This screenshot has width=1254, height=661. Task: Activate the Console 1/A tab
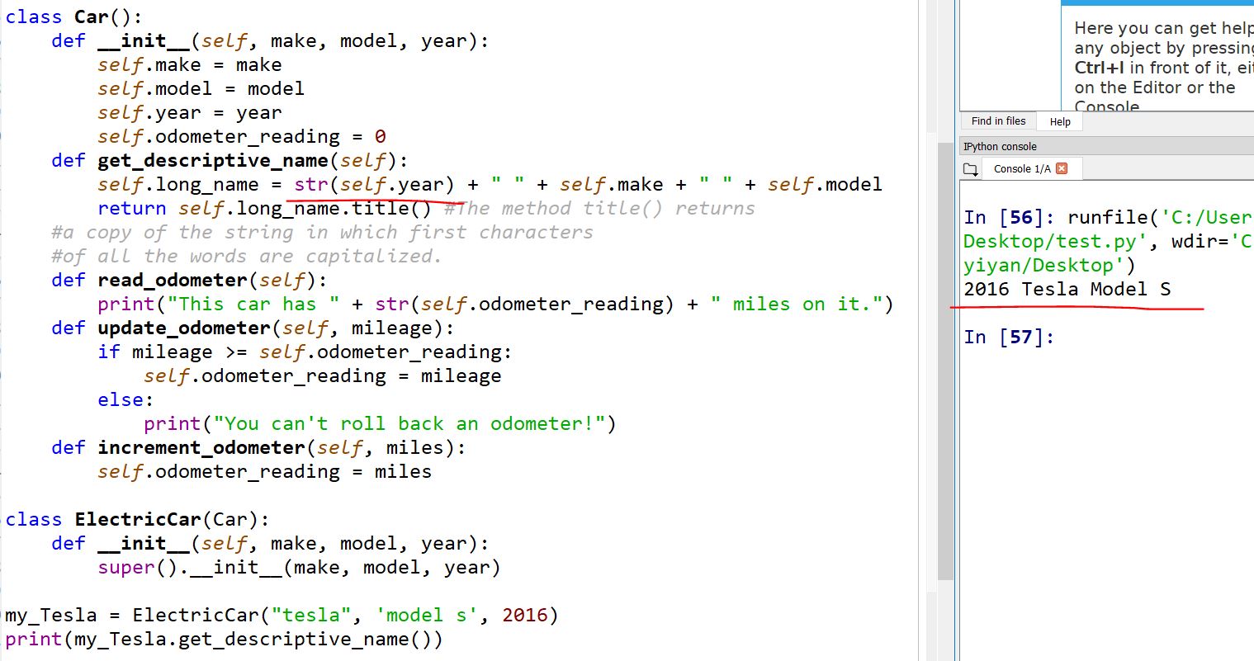(1021, 169)
